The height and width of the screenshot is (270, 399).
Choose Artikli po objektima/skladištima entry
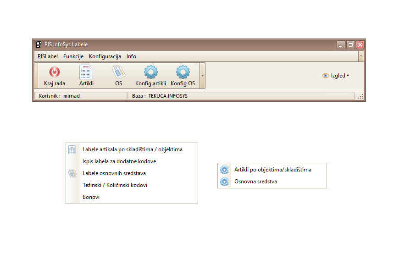point(272,170)
